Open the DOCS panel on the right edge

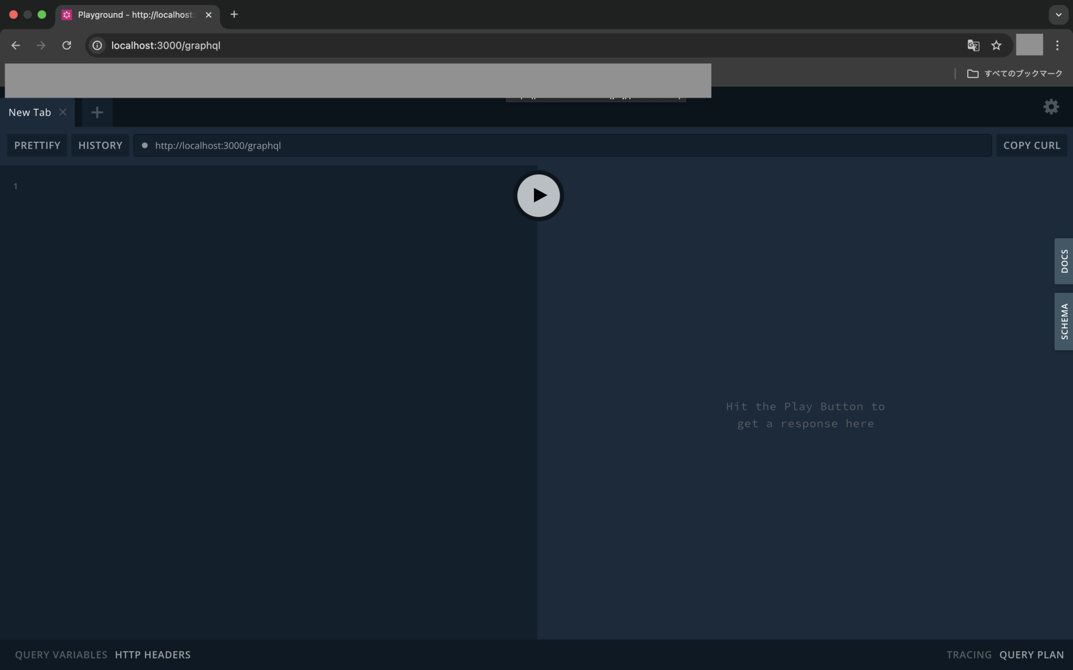point(1064,261)
